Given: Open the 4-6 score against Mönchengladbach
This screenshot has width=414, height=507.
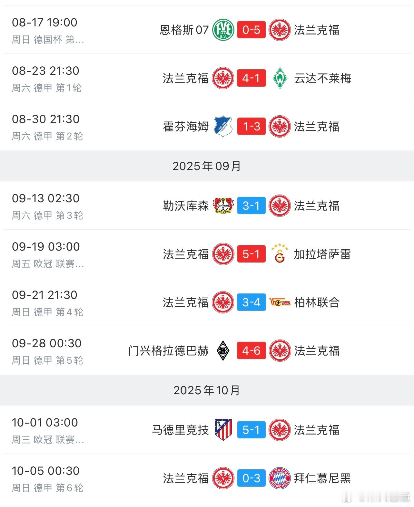Looking at the screenshot, I should [251, 351].
